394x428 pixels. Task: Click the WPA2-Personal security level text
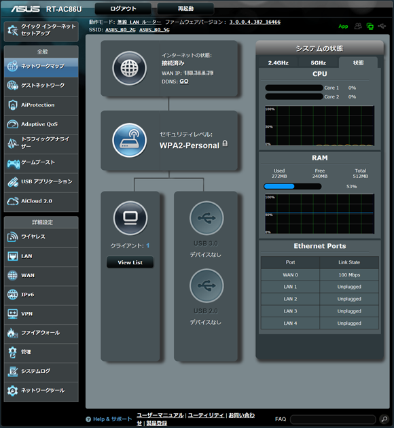pos(190,145)
